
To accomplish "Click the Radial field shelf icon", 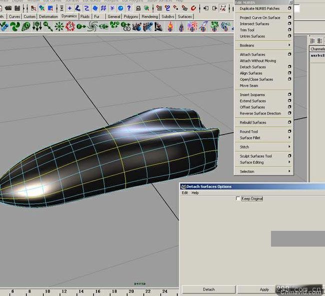I will (59, 27).
